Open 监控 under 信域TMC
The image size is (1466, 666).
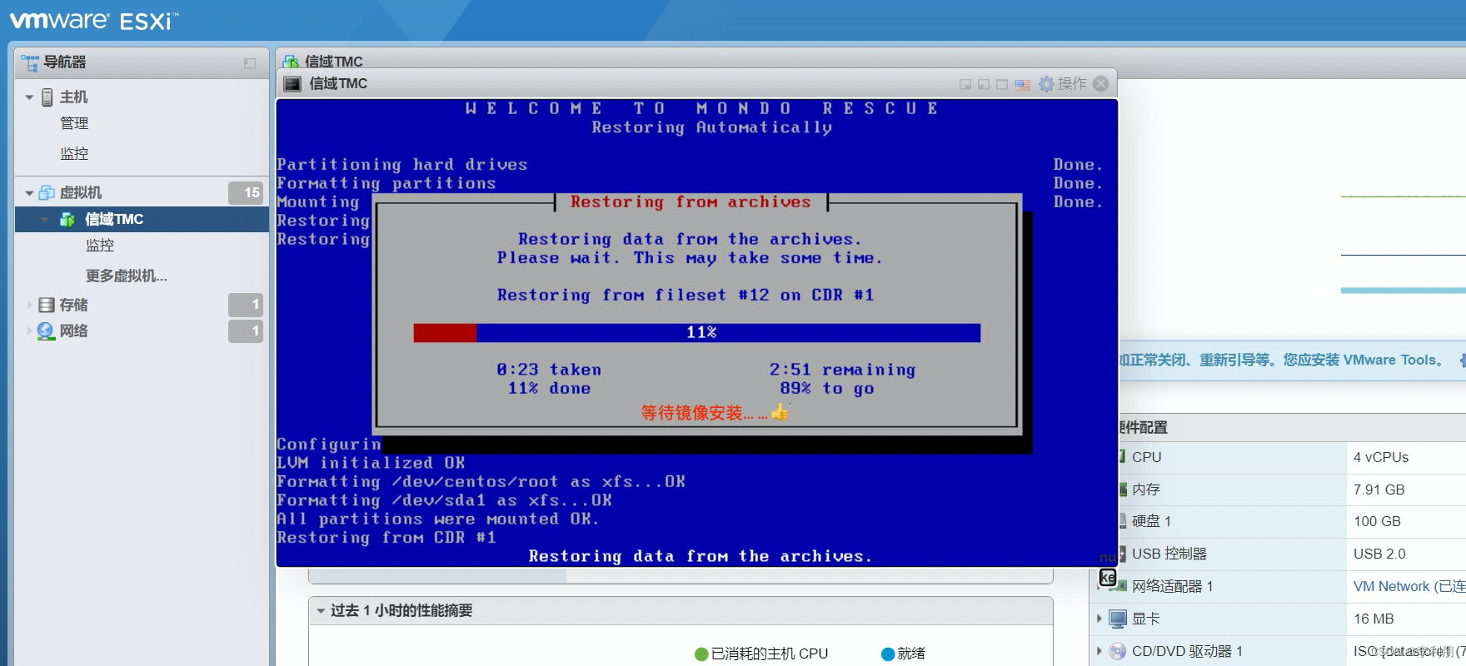point(100,246)
